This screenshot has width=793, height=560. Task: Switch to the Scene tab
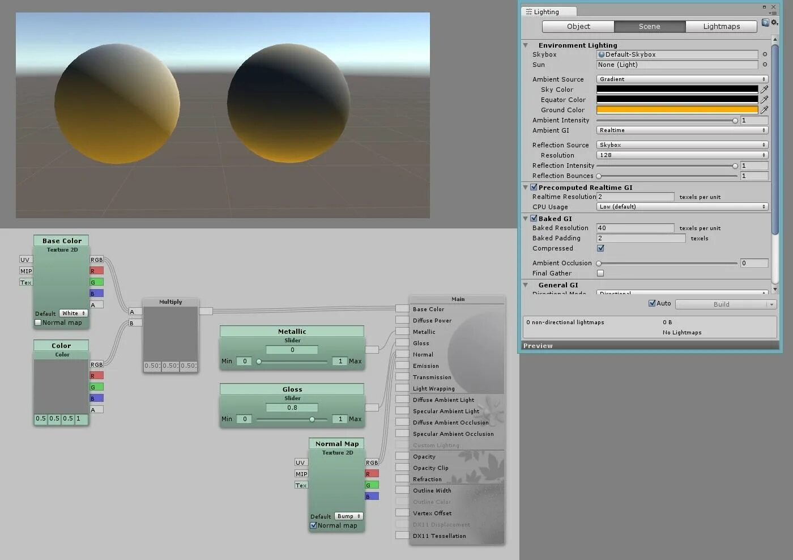(x=650, y=27)
